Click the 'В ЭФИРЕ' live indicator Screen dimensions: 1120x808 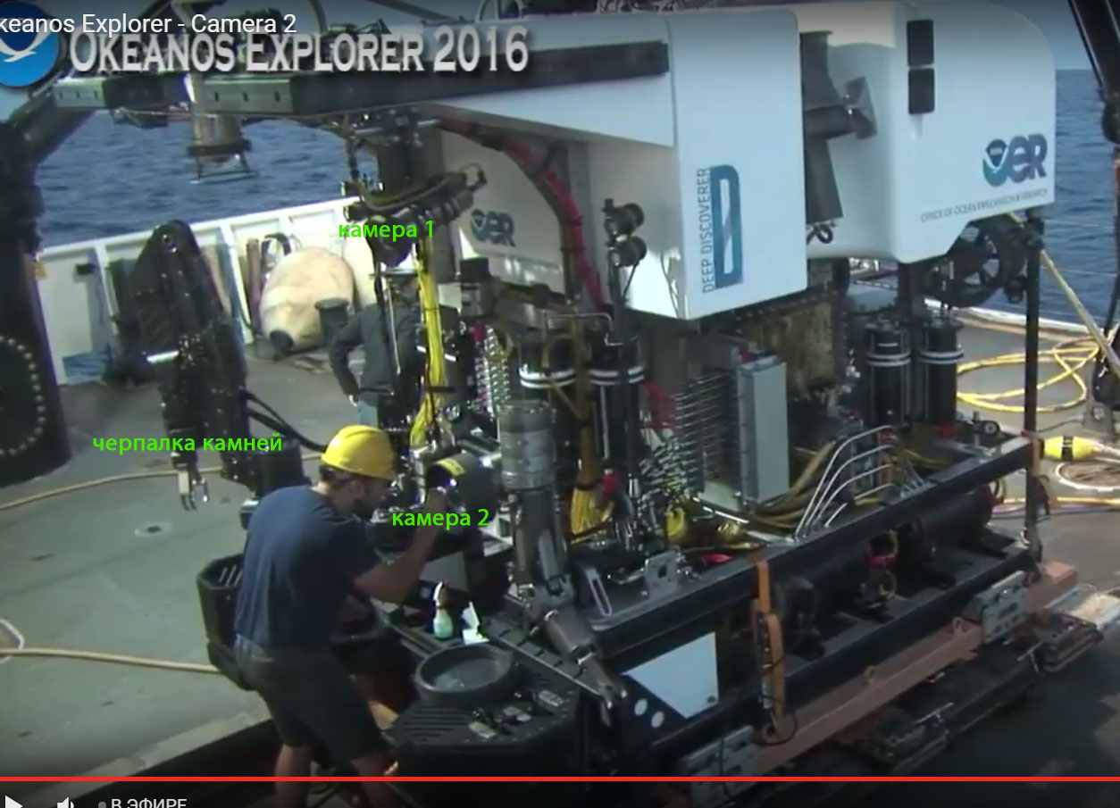point(143,803)
